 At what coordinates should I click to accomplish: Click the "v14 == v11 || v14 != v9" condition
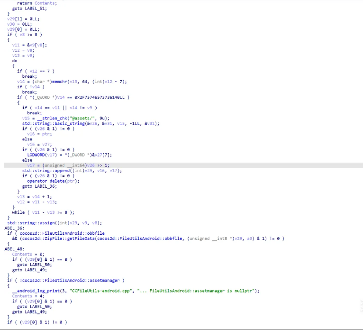point(64,108)
